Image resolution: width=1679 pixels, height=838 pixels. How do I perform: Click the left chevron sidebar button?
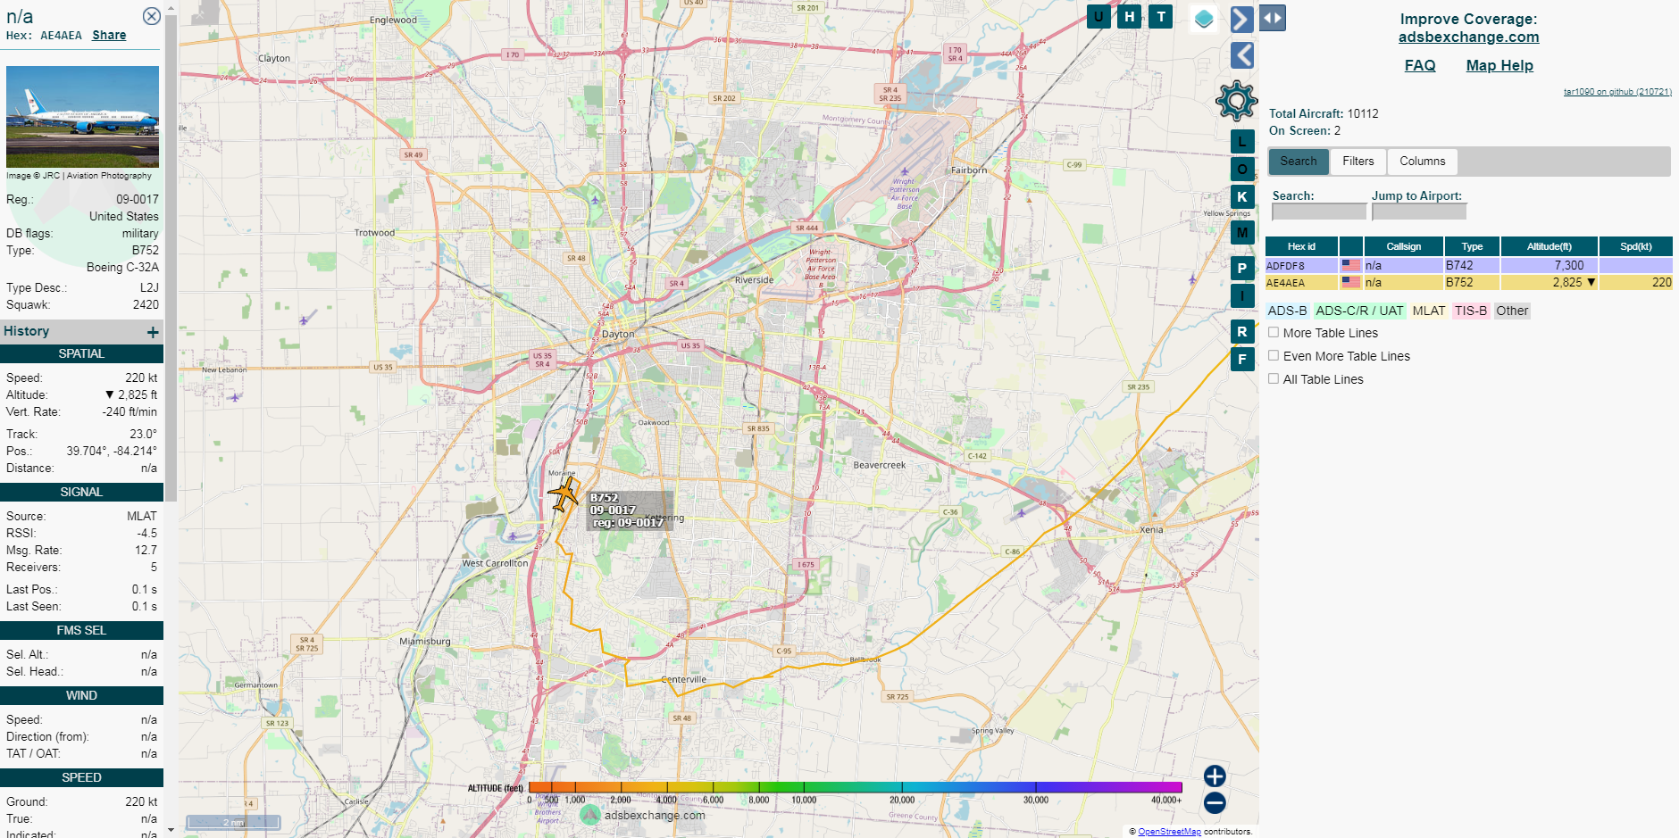1242,55
